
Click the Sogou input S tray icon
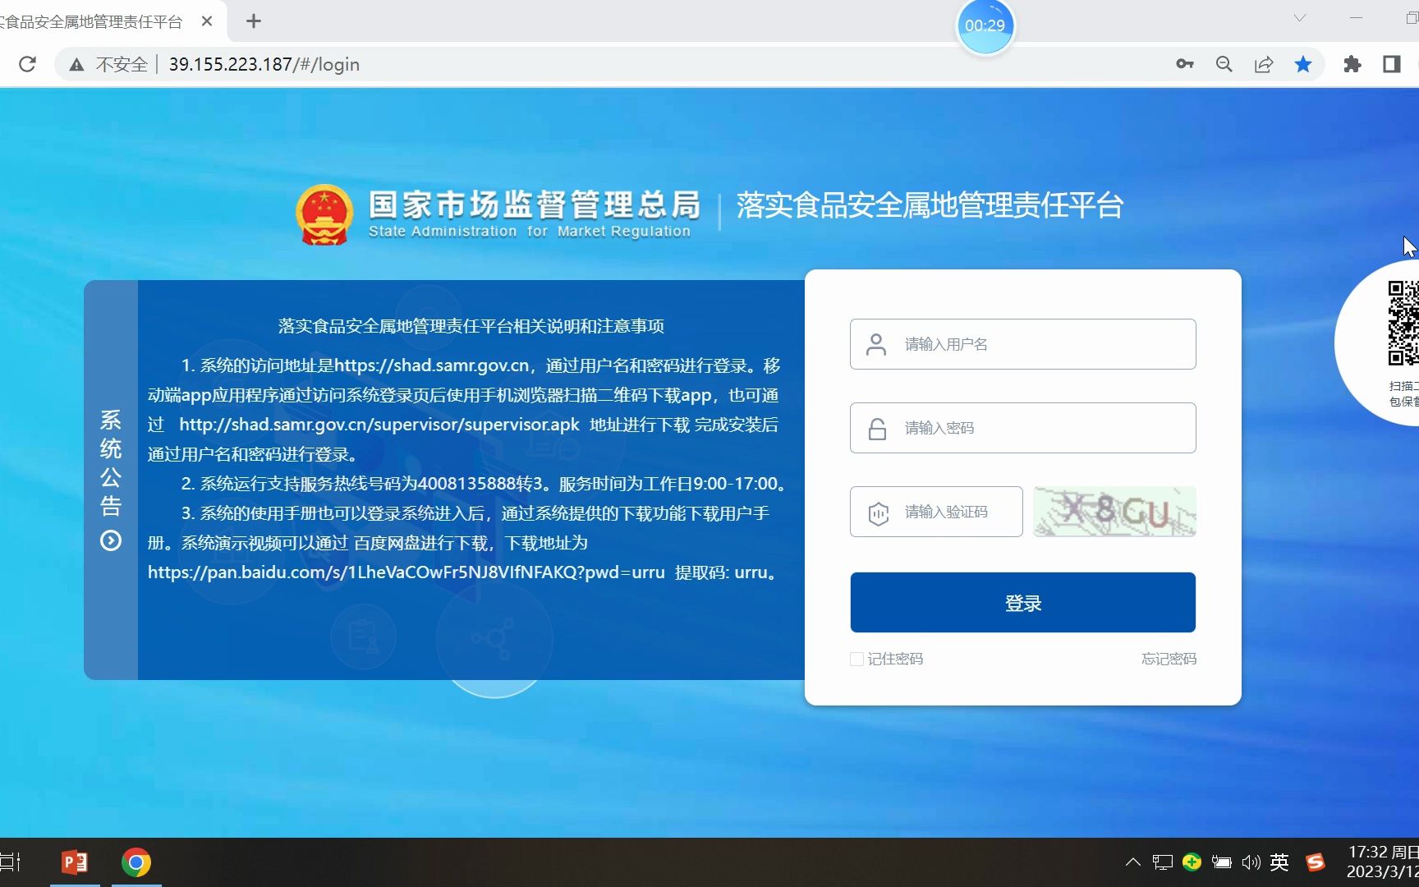[1316, 862]
